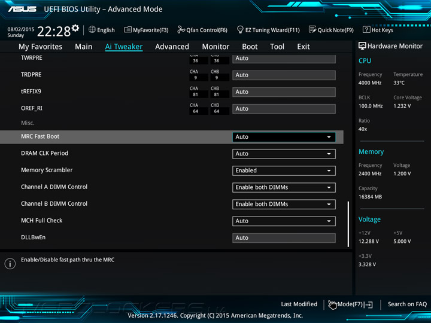Click the OREF_RI Auto input field
Viewport: 431px width, 323px height.
(x=284, y=109)
